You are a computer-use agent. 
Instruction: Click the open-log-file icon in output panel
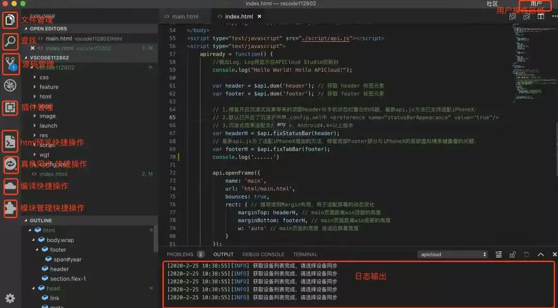(526, 254)
